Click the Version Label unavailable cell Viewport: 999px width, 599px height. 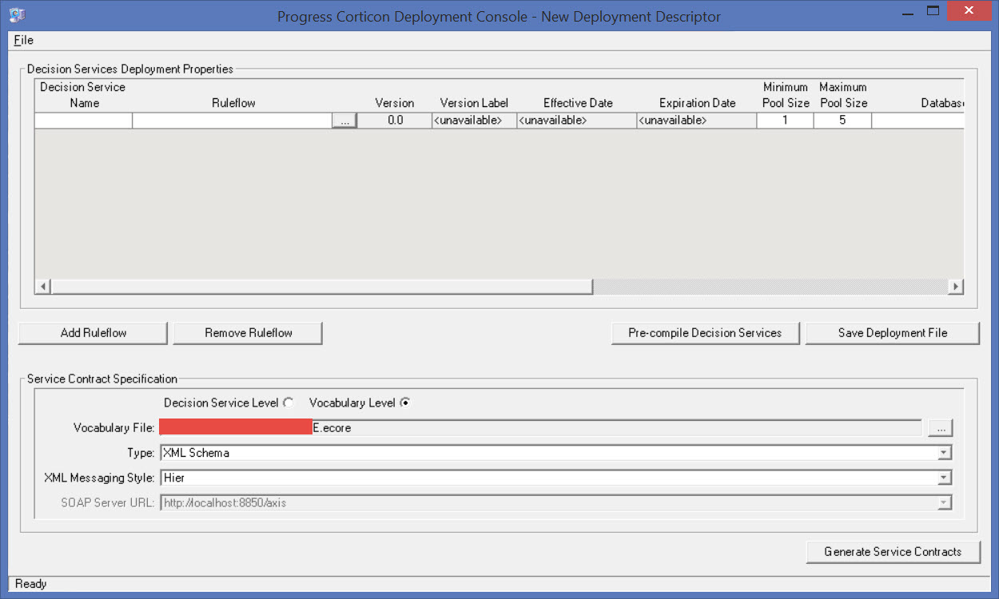[x=474, y=121]
